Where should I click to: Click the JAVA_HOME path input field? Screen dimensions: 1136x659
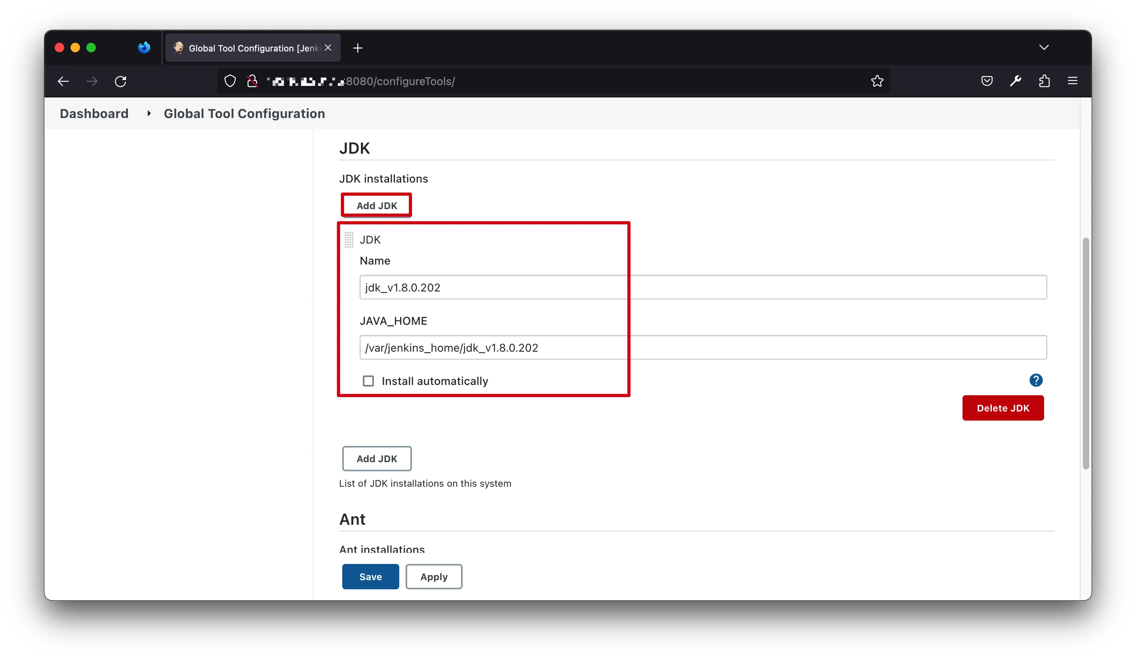[x=702, y=348]
